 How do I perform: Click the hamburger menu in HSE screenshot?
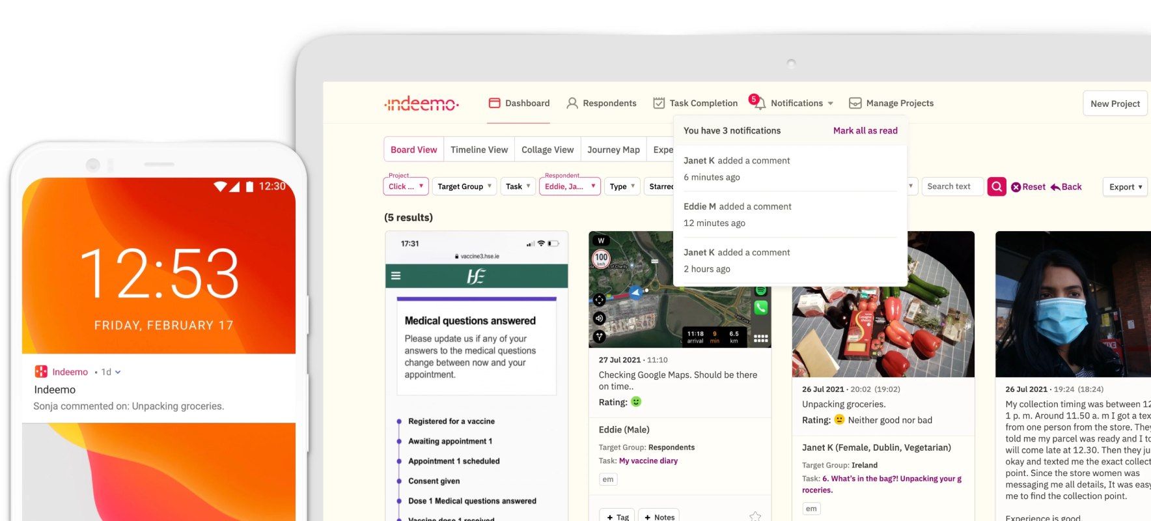tap(395, 276)
